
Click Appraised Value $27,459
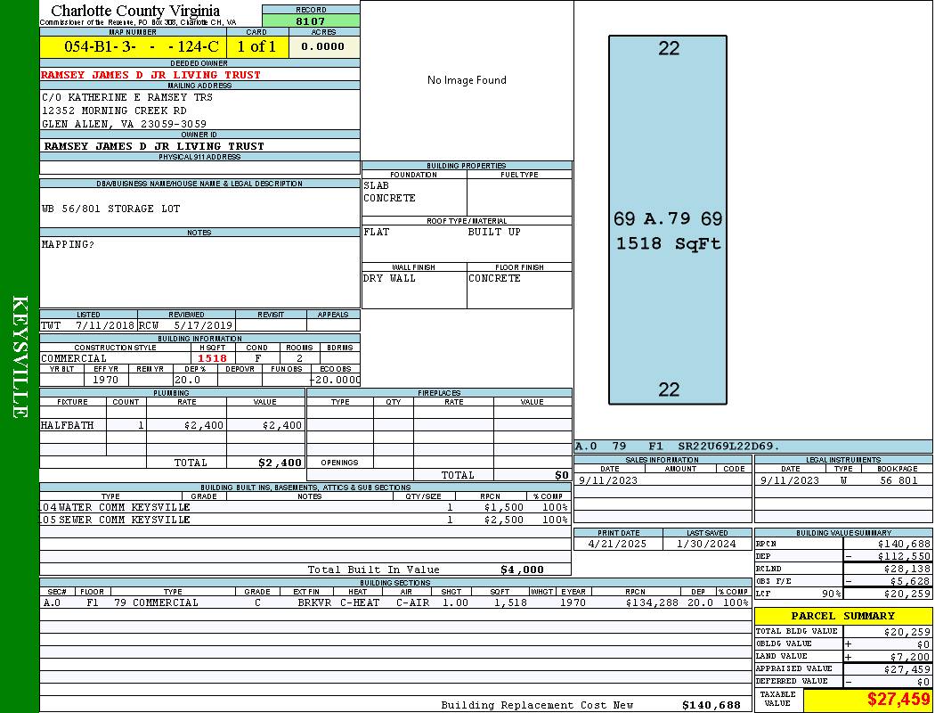coord(907,669)
